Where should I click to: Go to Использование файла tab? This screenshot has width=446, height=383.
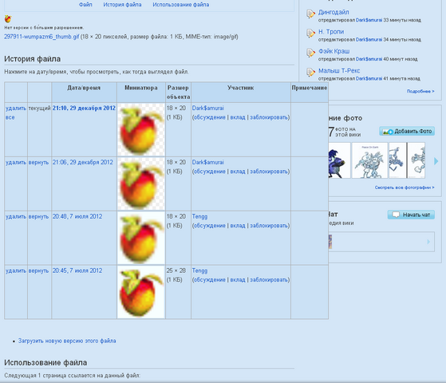point(181,5)
